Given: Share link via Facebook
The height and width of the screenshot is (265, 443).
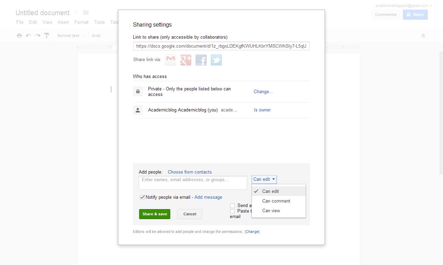Looking at the screenshot, I should (x=201, y=60).
